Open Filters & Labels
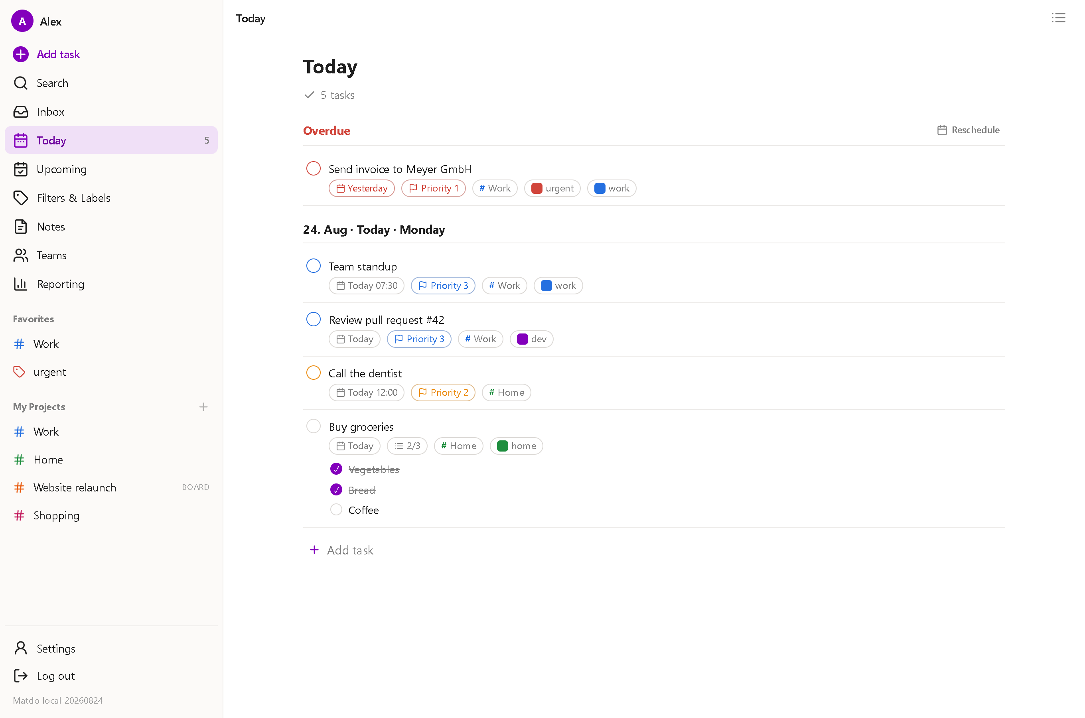Viewport: 1085px width, 718px height. (111, 198)
